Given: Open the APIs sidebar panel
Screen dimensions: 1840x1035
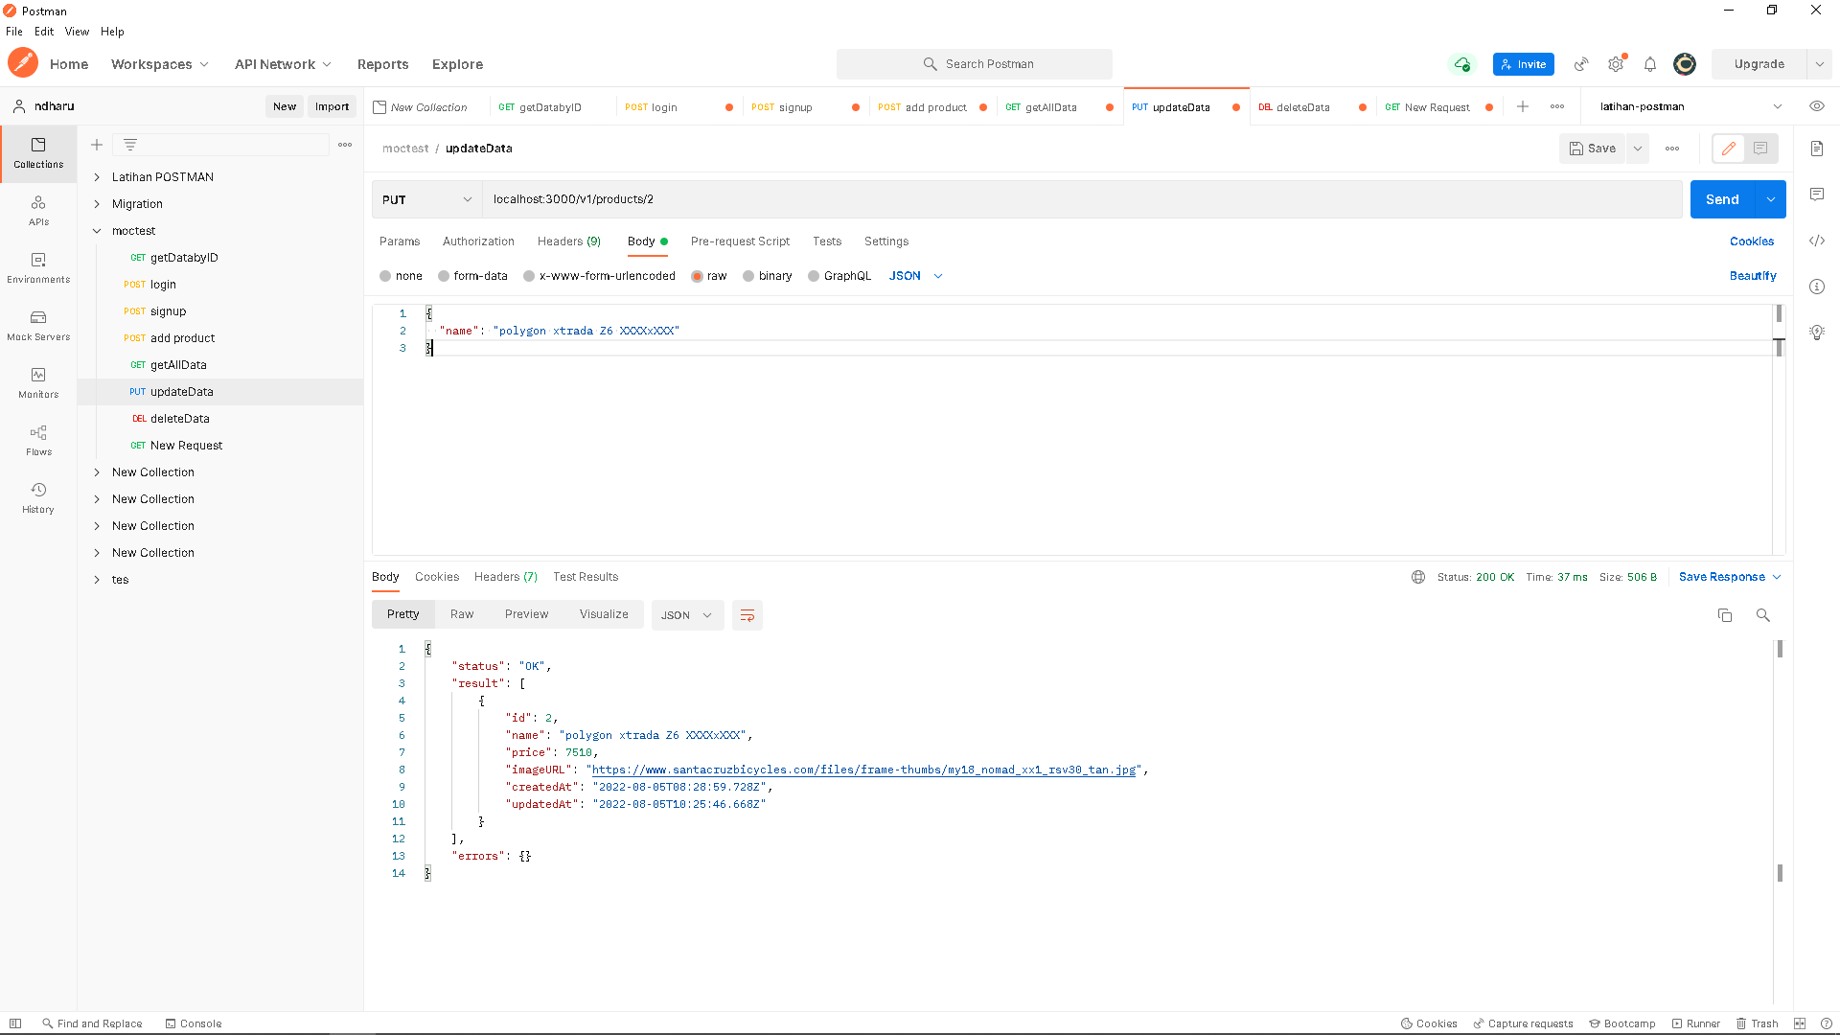Looking at the screenshot, I should point(38,211).
